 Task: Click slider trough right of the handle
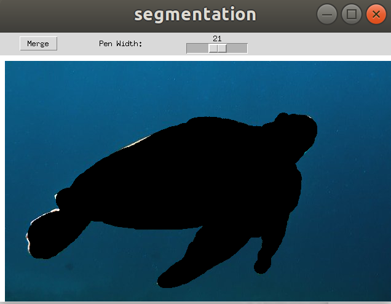tap(237, 49)
